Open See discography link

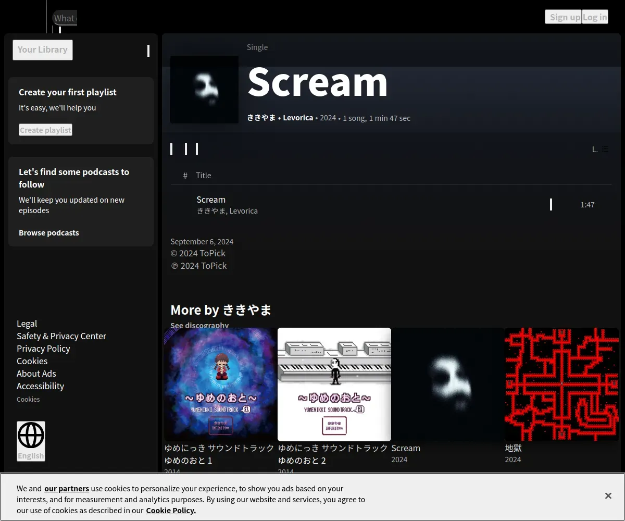point(199,325)
